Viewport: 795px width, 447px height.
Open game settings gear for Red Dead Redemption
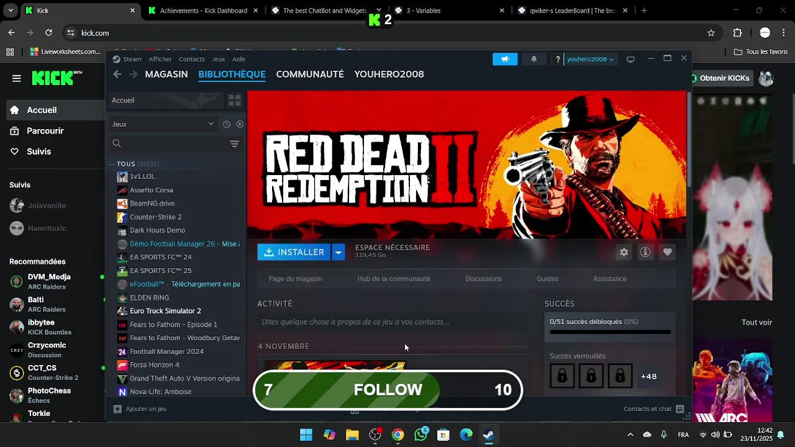(x=624, y=252)
